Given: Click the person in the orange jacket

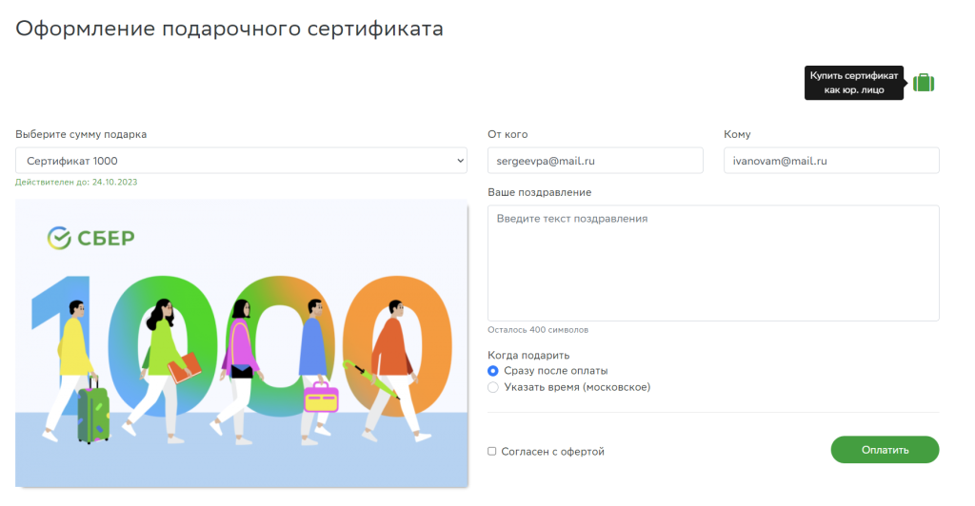Looking at the screenshot, I should (387, 352).
